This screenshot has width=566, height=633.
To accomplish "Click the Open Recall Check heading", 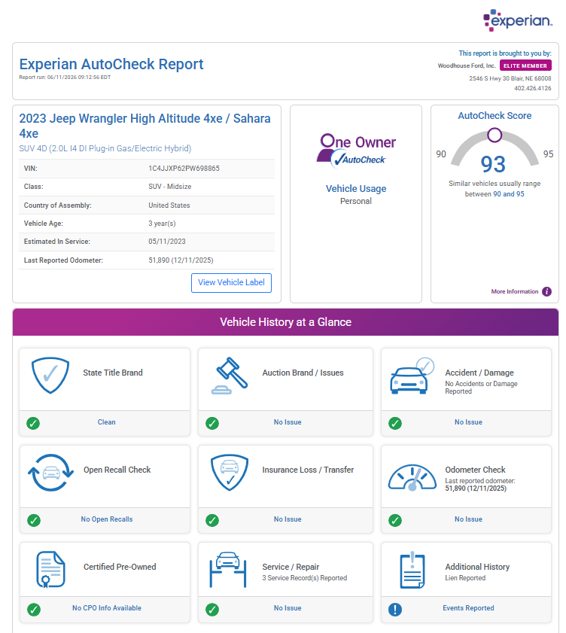I will pyautogui.click(x=117, y=470).
